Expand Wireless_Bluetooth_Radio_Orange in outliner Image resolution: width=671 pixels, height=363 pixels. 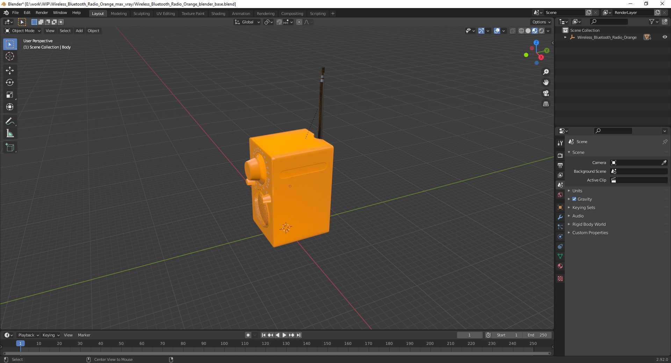(x=565, y=37)
